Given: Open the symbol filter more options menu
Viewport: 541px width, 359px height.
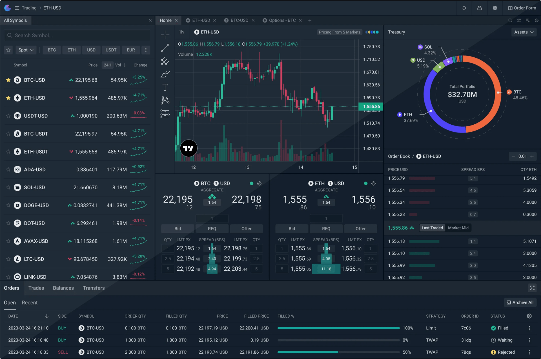Looking at the screenshot, I should (x=146, y=50).
